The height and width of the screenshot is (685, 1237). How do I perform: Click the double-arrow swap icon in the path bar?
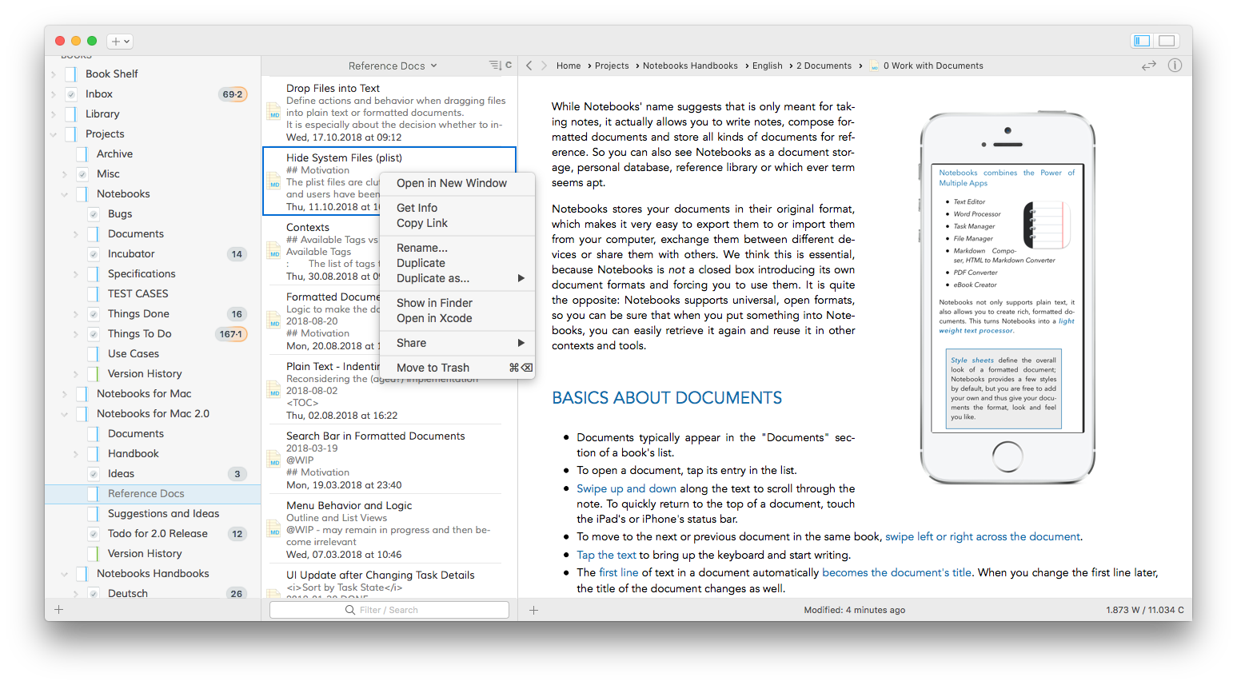pyautogui.click(x=1149, y=66)
